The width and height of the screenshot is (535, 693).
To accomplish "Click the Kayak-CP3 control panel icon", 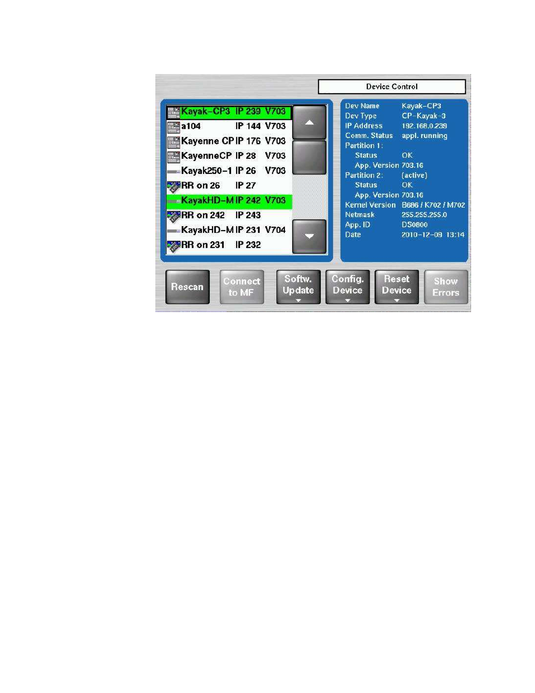I will tap(174, 112).
